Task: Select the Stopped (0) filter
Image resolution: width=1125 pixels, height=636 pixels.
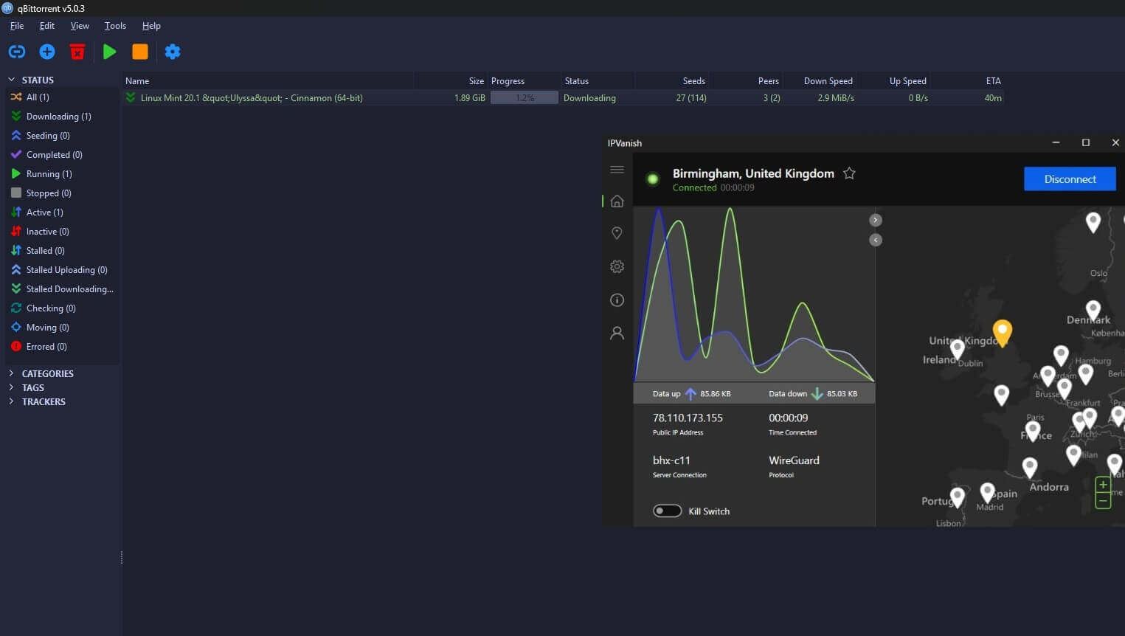Action: point(63,193)
